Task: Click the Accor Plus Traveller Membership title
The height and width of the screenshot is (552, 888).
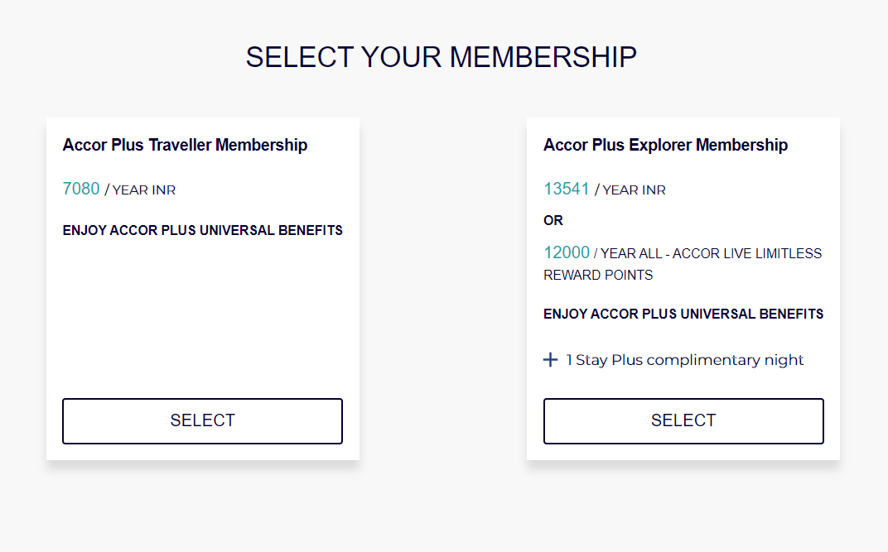Action: (x=185, y=145)
